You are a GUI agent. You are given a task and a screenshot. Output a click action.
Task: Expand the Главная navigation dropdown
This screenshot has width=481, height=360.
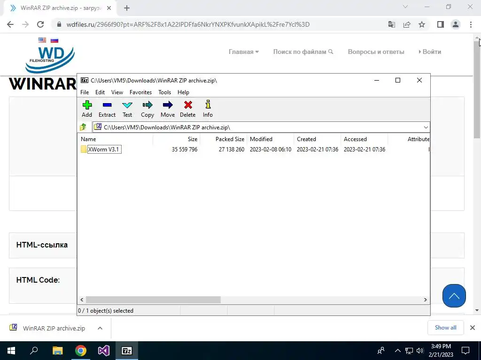(x=244, y=52)
